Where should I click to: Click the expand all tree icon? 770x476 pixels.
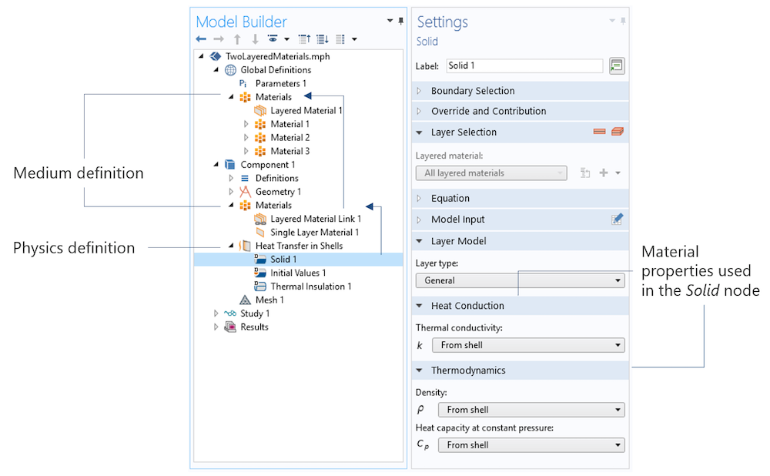pos(323,39)
